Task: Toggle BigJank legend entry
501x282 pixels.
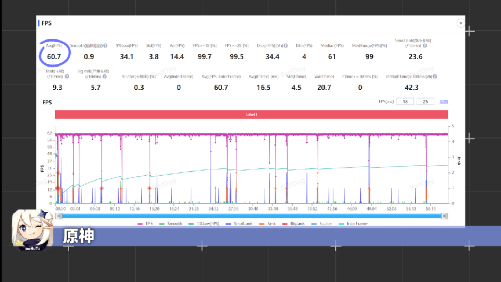Action: point(297,223)
